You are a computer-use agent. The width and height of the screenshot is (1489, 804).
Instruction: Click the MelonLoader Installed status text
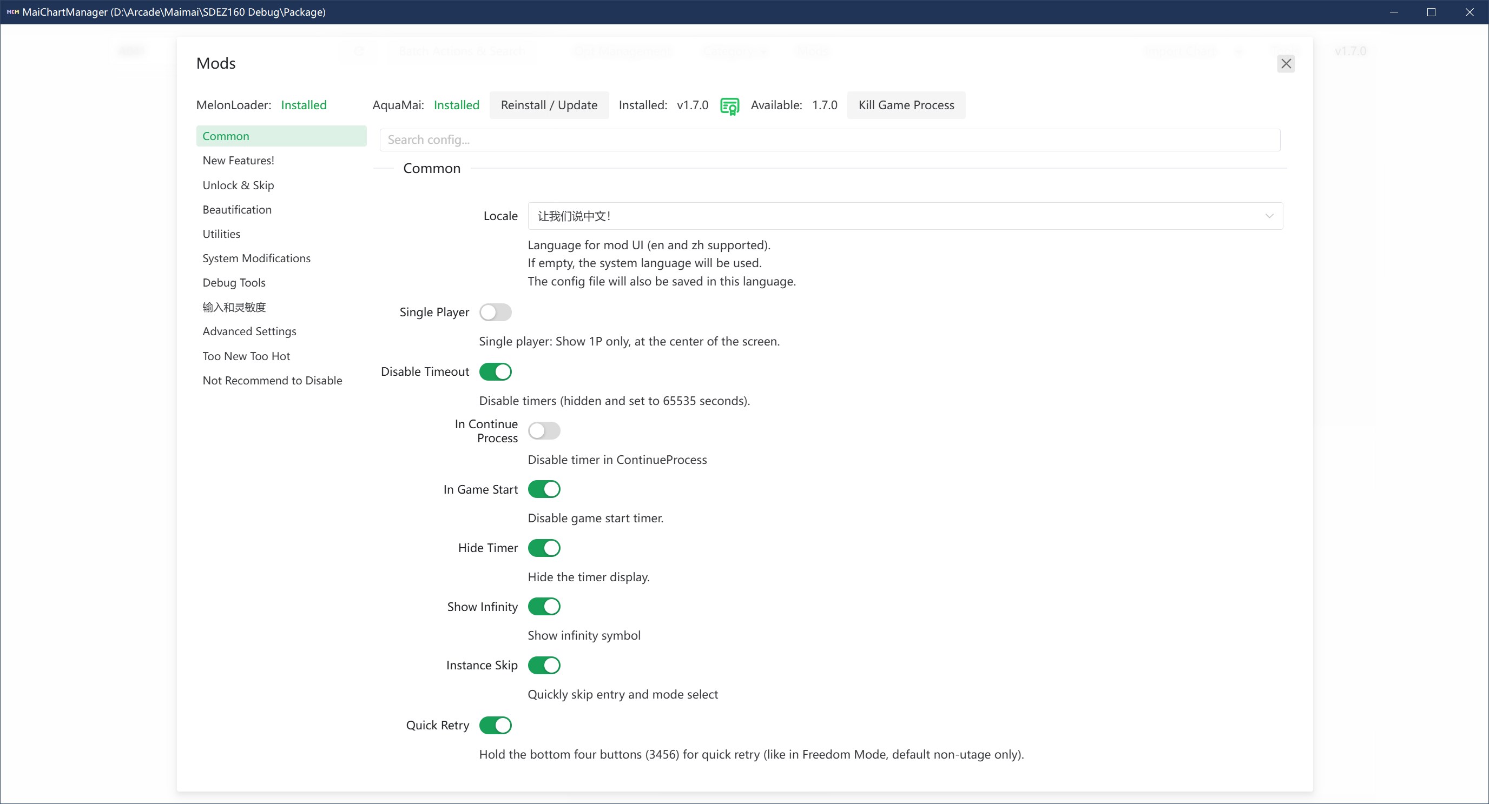304,105
